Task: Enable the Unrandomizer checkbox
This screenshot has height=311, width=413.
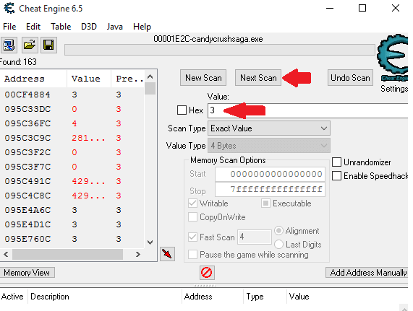Action: click(x=336, y=162)
